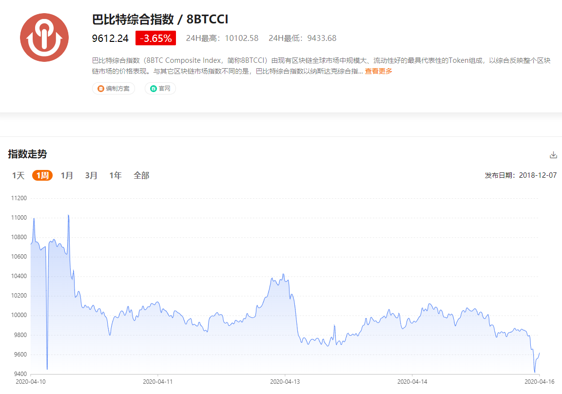Click the current value 9612.24
This screenshot has height=394, width=562.
(x=110, y=38)
